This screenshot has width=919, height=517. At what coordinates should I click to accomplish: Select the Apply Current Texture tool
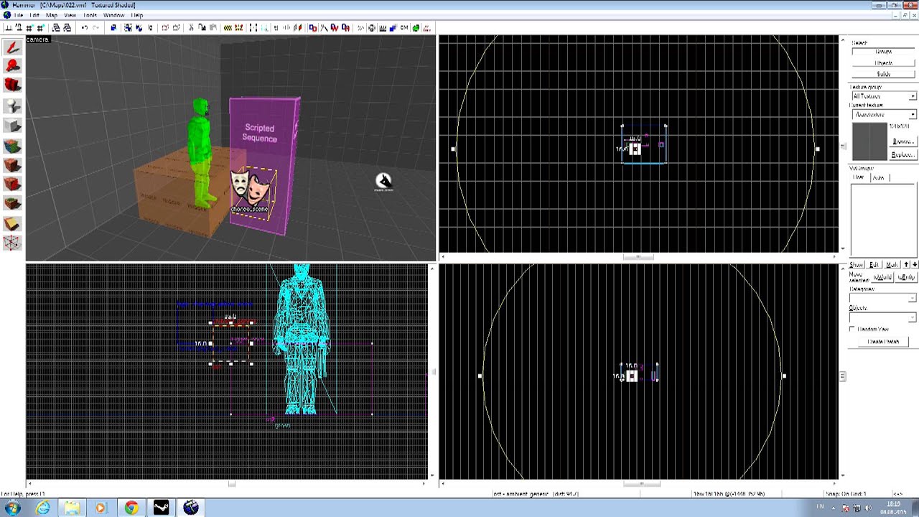12,166
